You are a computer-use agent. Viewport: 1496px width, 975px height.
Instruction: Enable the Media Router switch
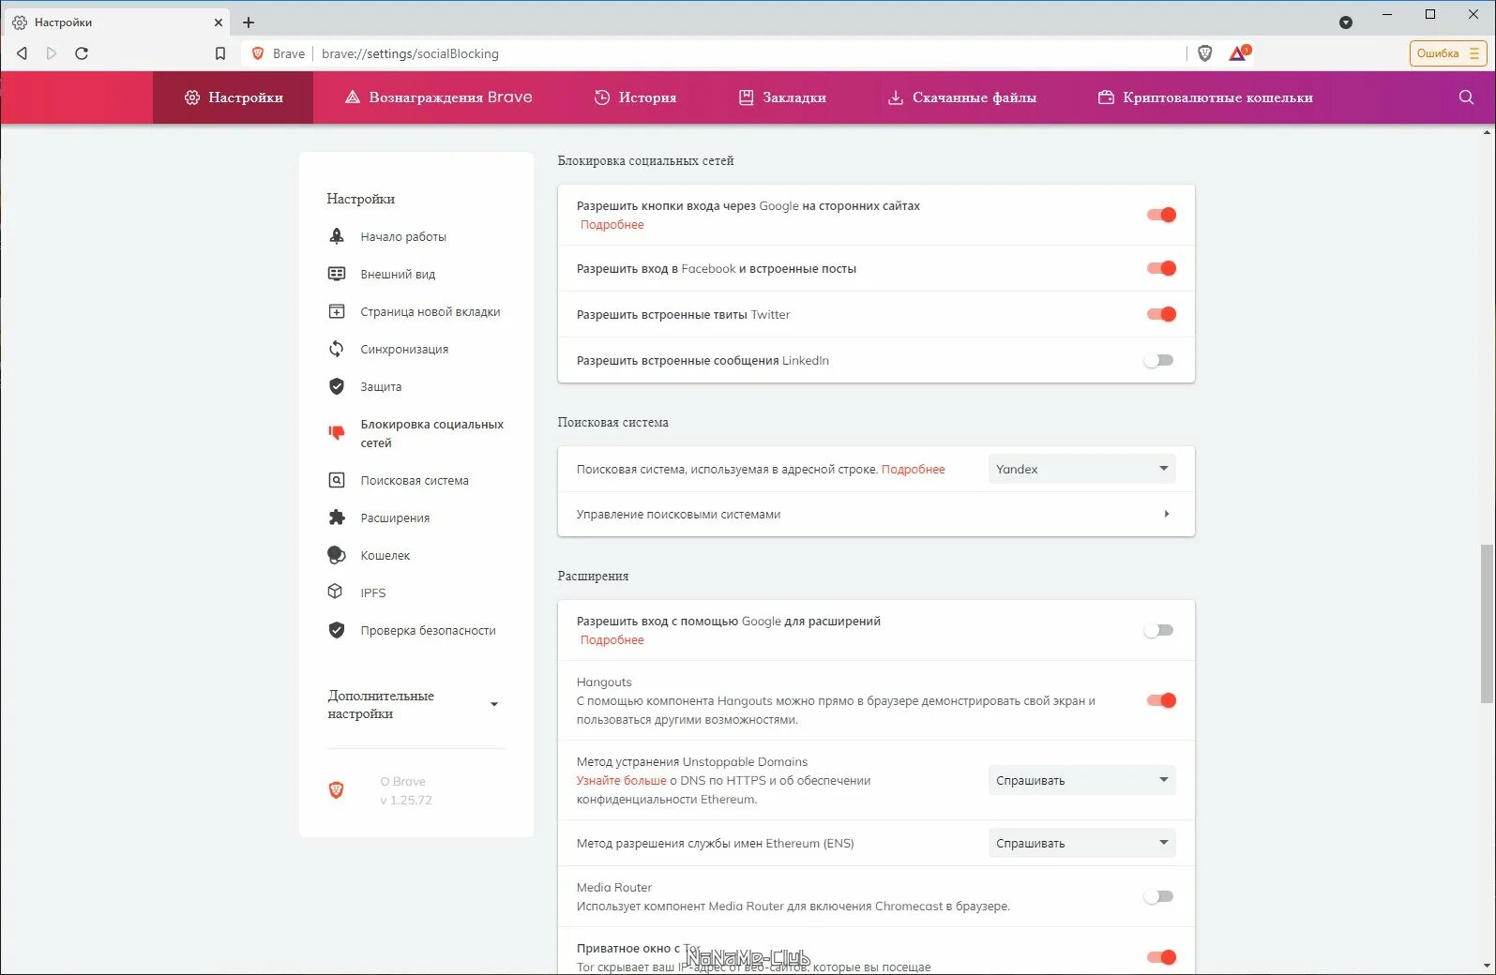click(1159, 896)
